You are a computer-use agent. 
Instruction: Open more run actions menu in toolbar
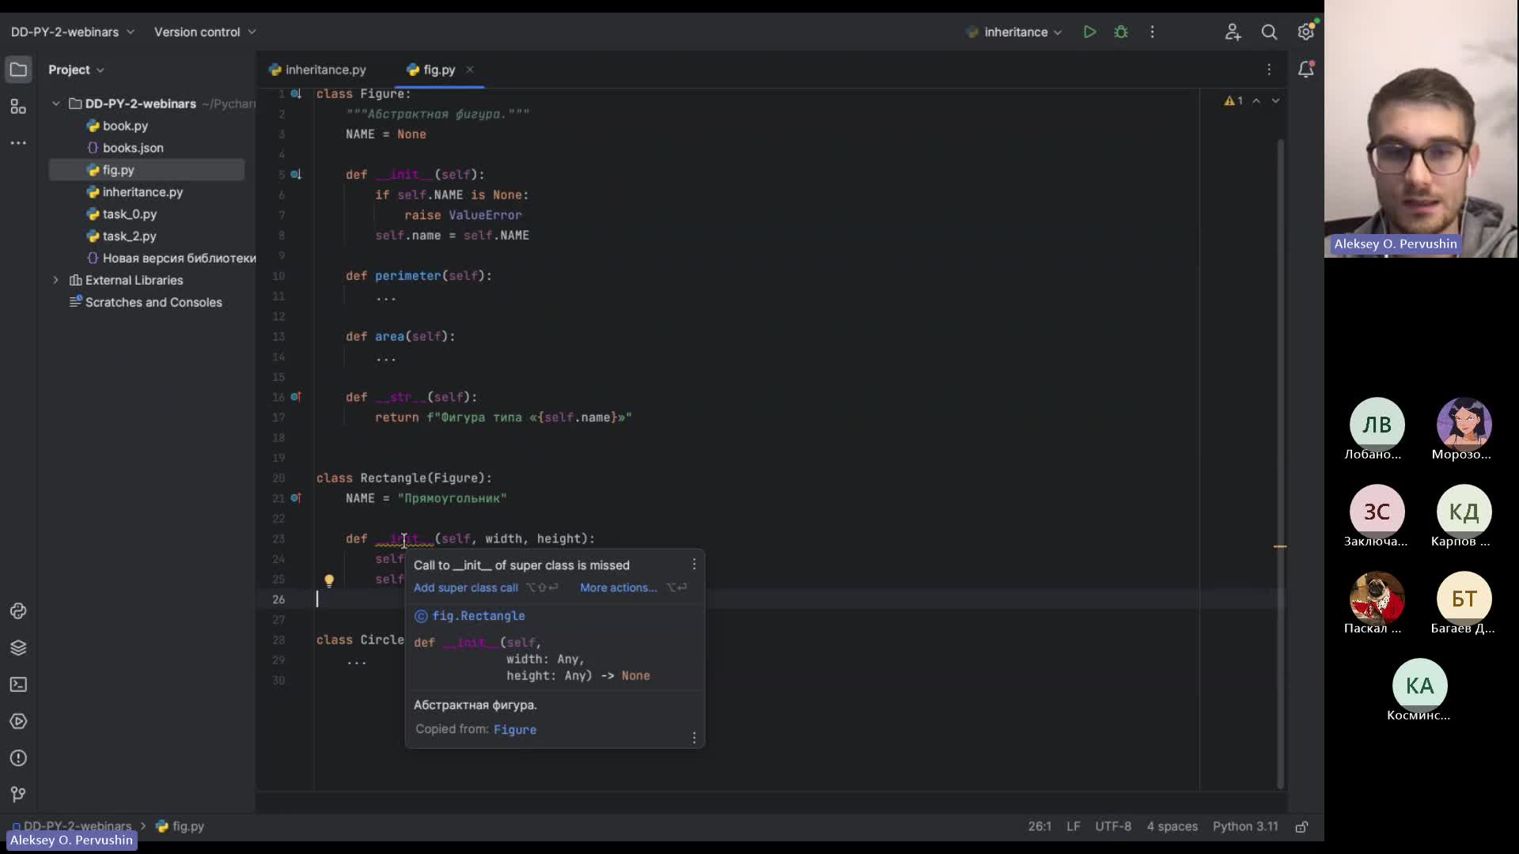[x=1153, y=32]
